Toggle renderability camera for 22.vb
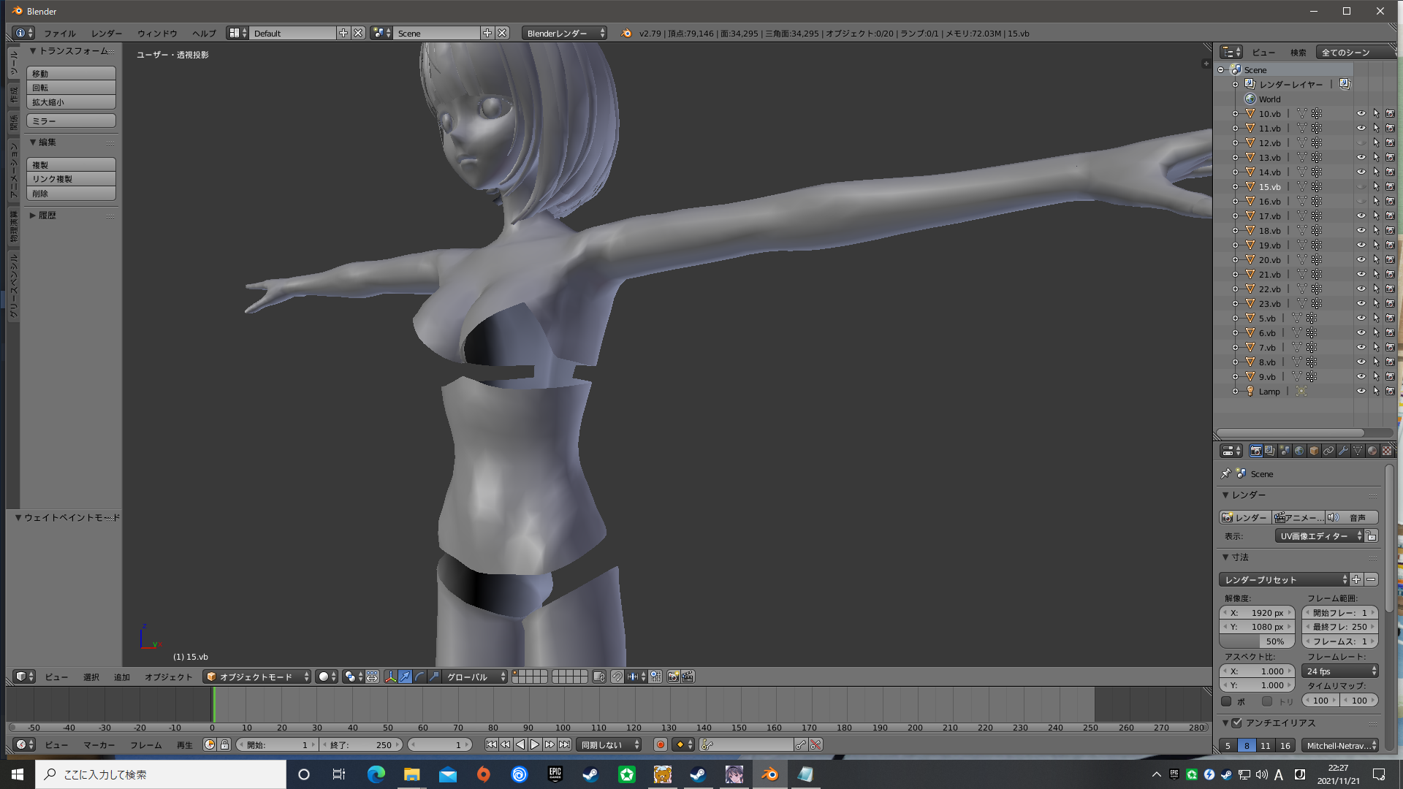The width and height of the screenshot is (1403, 789). click(1390, 289)
